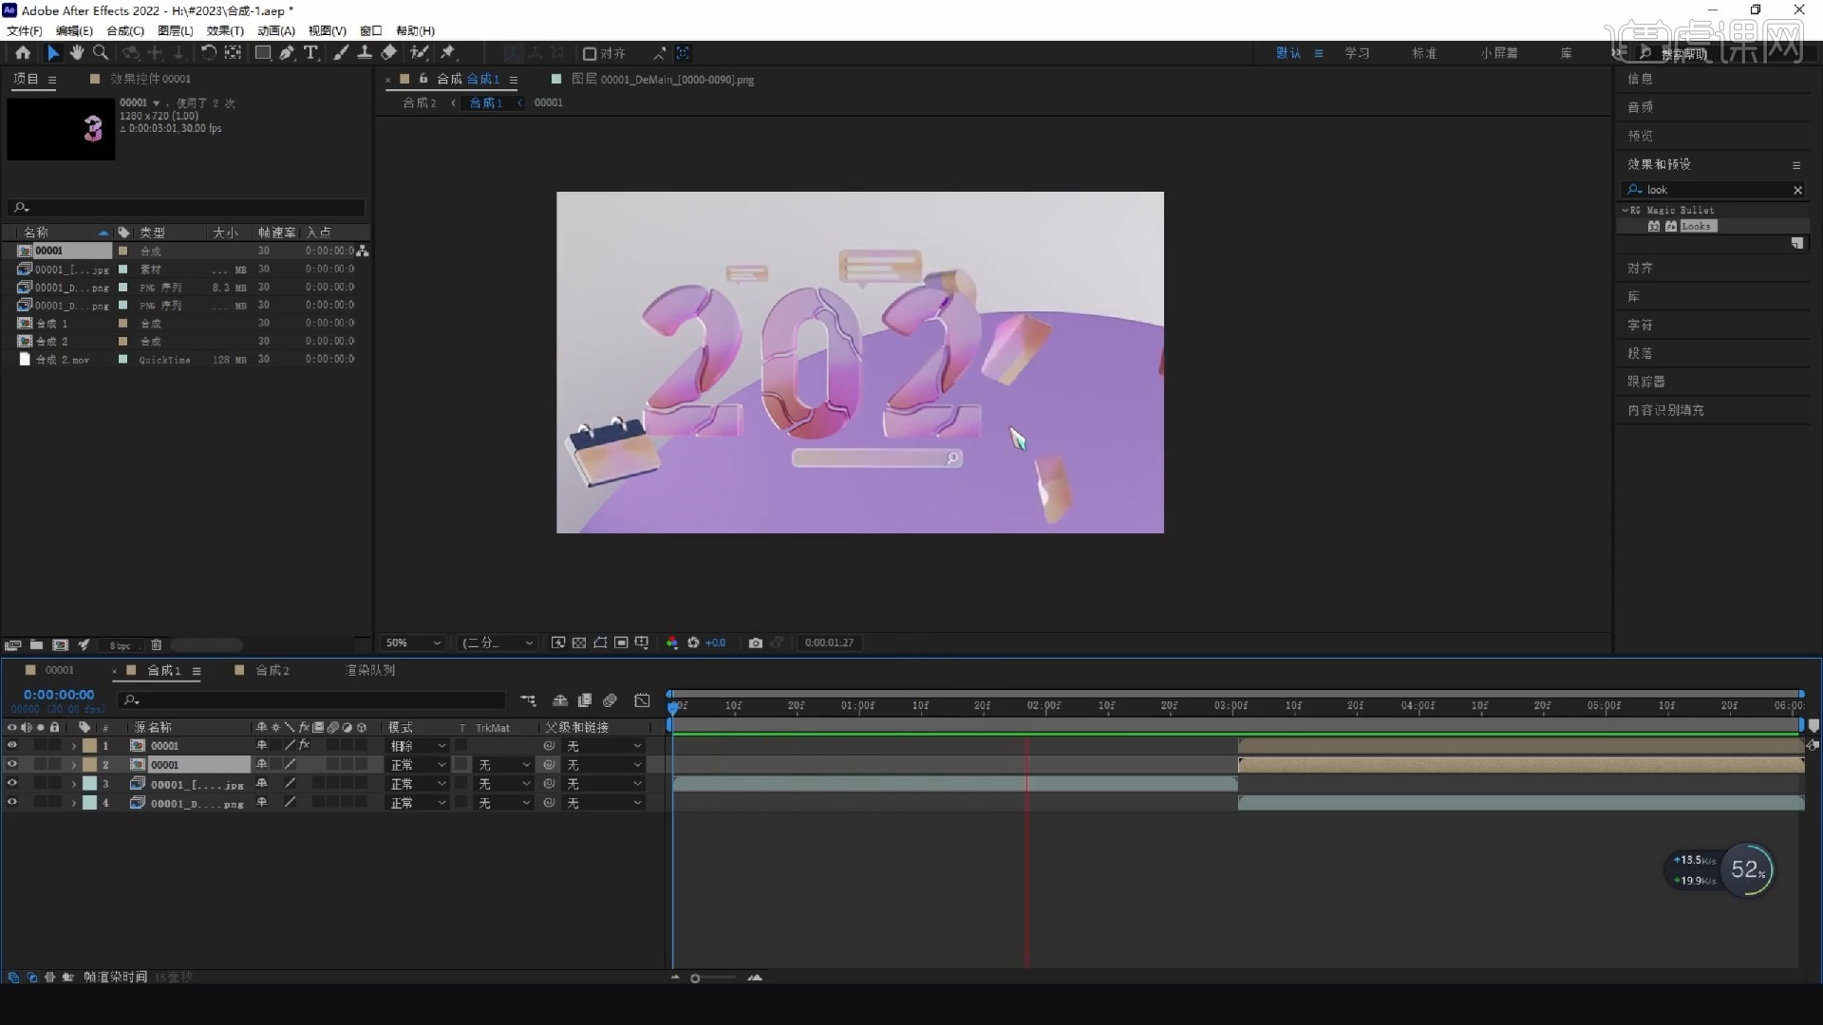This screenshot has height=1025, width=1823.
Task: Select the Clone Stamp tool
Action: pos(365,53)
